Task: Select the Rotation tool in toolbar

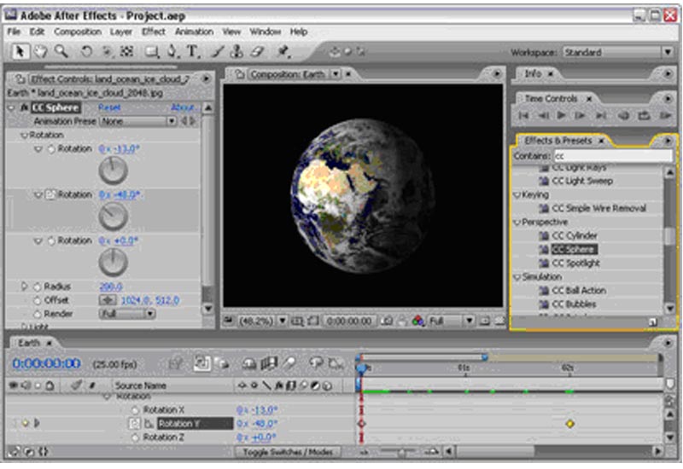Action: tap(86, 52)
